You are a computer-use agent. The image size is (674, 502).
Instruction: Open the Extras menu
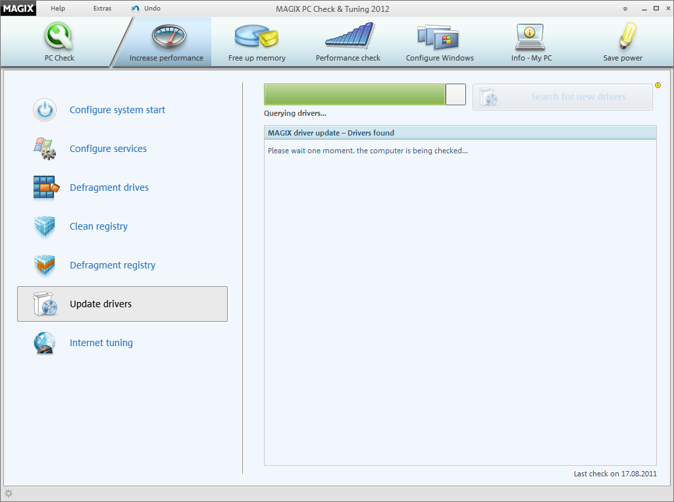tap(102, 8)
